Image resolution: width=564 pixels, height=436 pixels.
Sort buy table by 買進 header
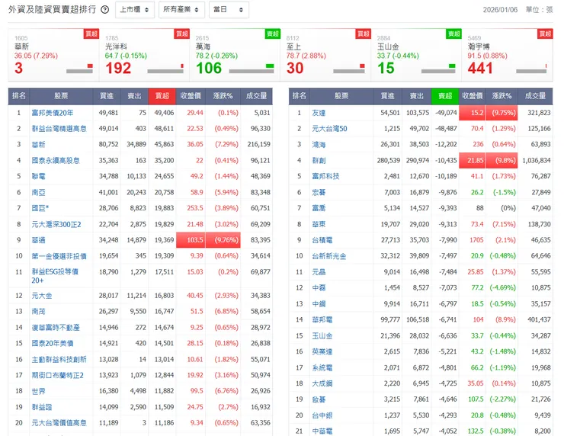[107, 96]
